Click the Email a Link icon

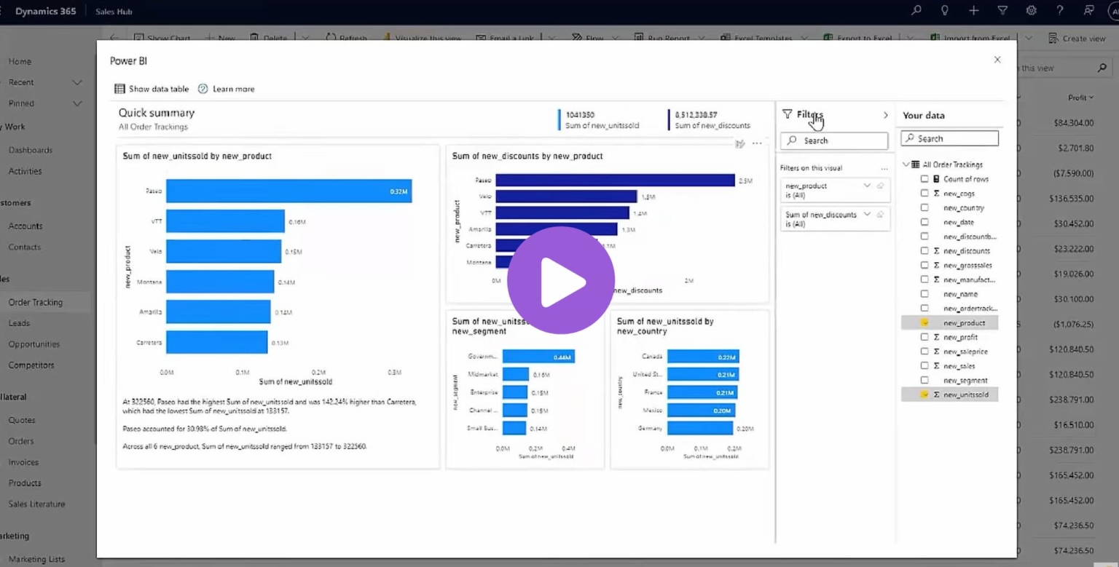coord(482,38)
